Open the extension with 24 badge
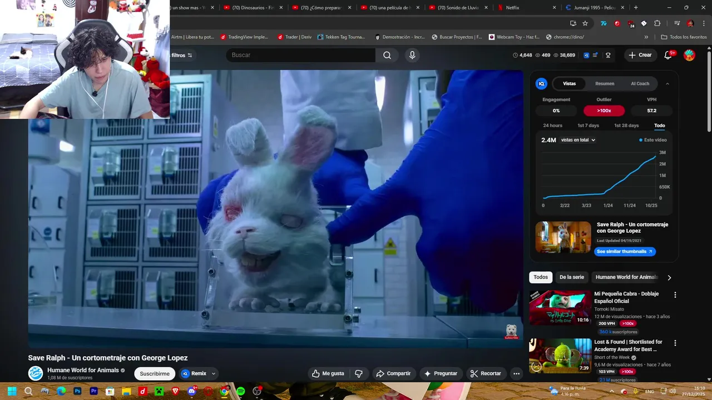Screen dimensions: 712x400 (631, 24)
